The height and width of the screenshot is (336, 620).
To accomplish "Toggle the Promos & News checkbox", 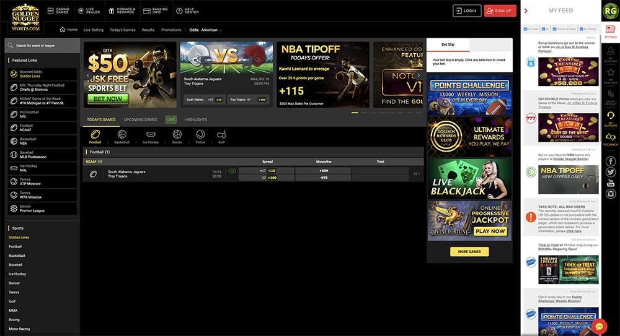I will [x=554, y=29].
